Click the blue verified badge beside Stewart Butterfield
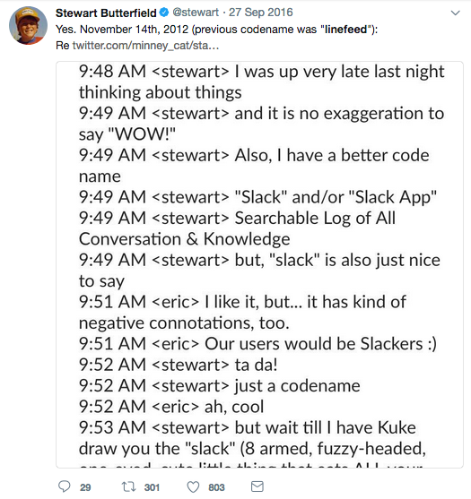Screen dimensions: 471x499 pyautogui.click(x=164, y=13)
